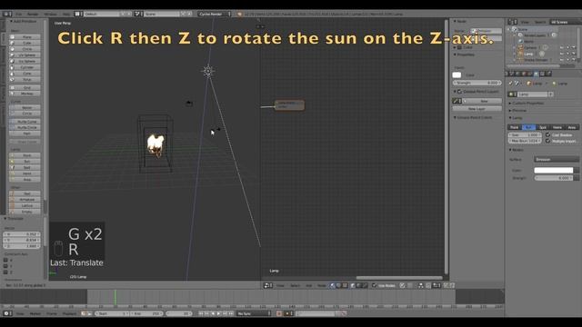The width and height of the screenshot is (582, 327).
Task: Open the Cycles Render engine dropdown
Action: pos(215,14)
